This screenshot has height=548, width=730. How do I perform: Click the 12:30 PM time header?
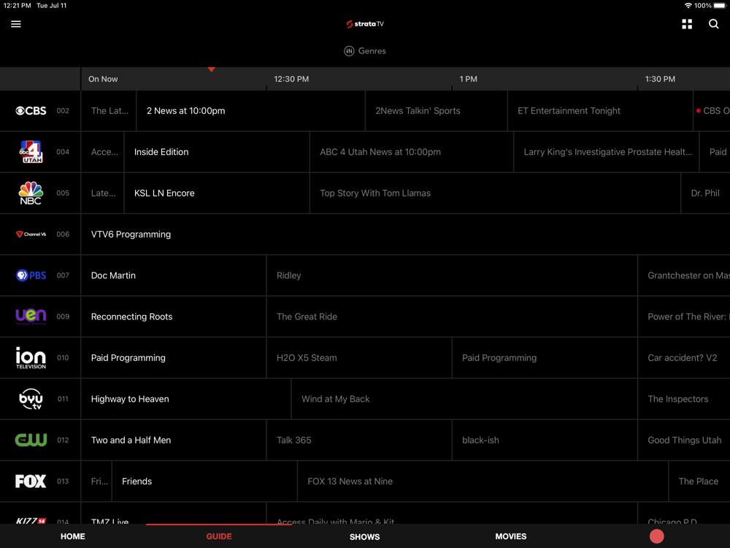(x=291, y=79)
